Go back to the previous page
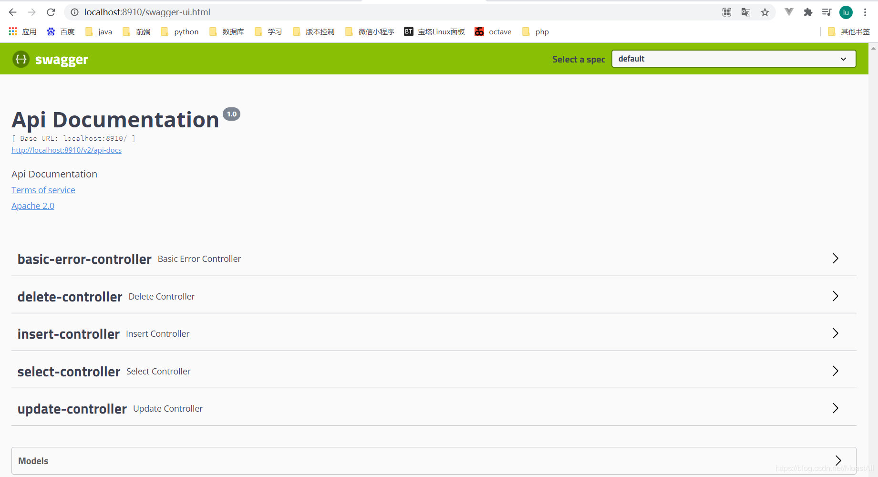The width and height of the screenshot is (878, 477). [x=13, y=12]
